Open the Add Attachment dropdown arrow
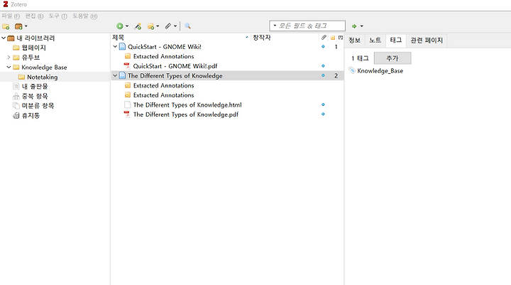 click(175, 26)
